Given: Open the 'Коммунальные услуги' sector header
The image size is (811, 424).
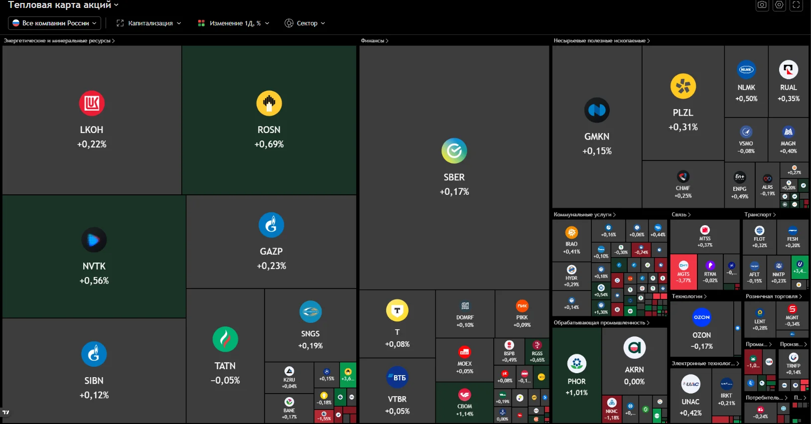Looking at the screenshot, I should pyautogui.click(x=585, y=215).
